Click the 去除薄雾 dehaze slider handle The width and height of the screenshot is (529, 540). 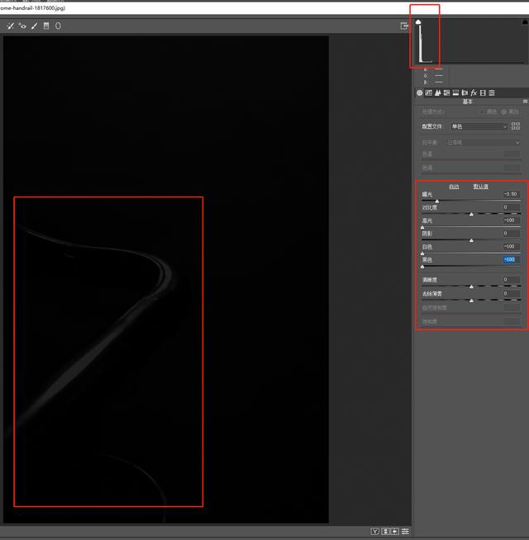471,301
